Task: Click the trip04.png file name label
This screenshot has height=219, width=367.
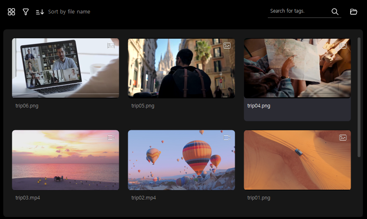Action: 259,106
